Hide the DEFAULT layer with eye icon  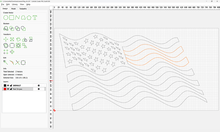8,85
